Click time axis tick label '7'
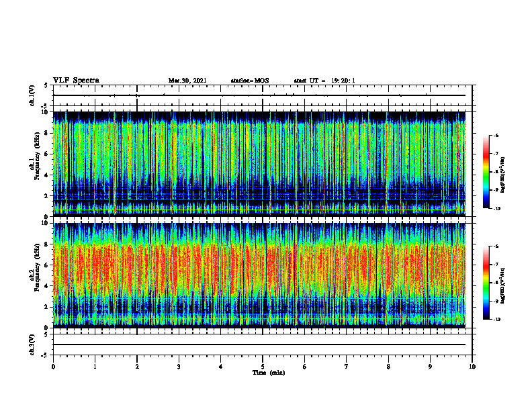532x411 pixels. [x=347, y=367]
